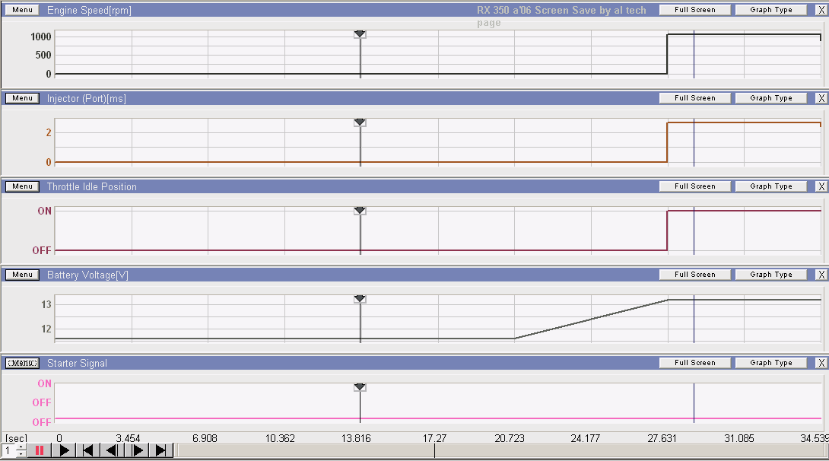Step back one frame
829x461 pixels.
pyautogui.click(x=113, y=450)
